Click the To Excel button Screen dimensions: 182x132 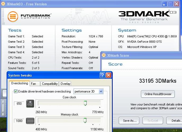click(x=153, y=121)
